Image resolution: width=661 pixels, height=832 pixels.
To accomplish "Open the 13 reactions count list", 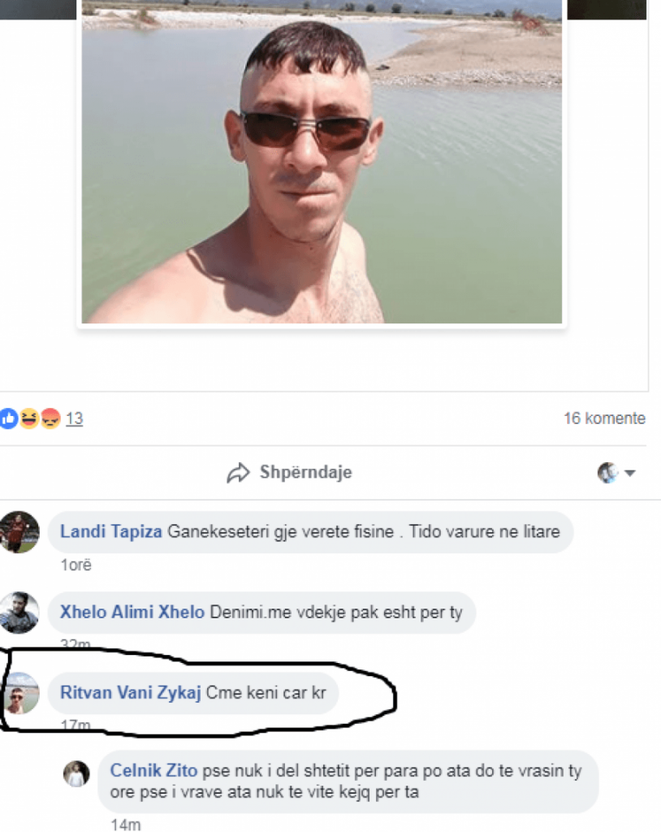I will coord(74,418).
